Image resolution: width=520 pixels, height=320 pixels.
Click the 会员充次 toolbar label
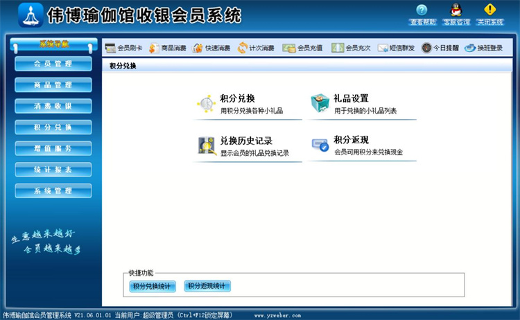point(358,48)
